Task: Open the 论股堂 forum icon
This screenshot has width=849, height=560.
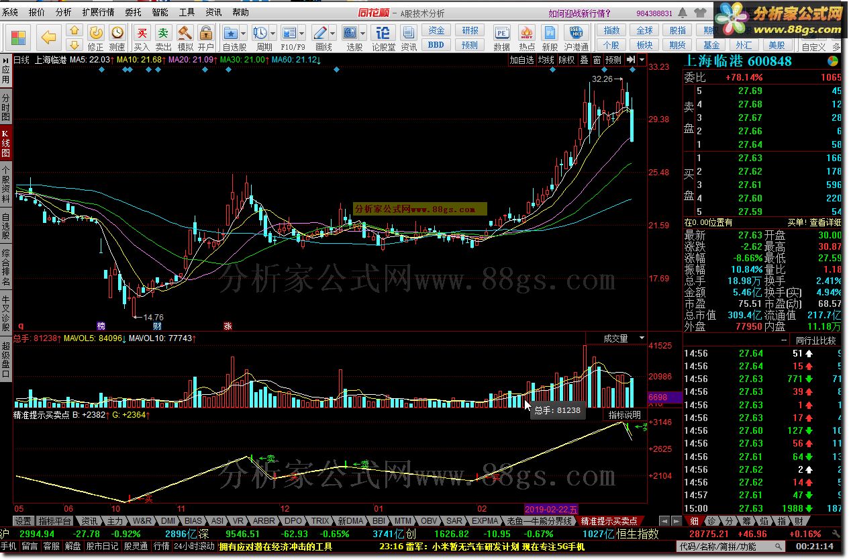Action: pyautogui.click(x=383, y=38)
